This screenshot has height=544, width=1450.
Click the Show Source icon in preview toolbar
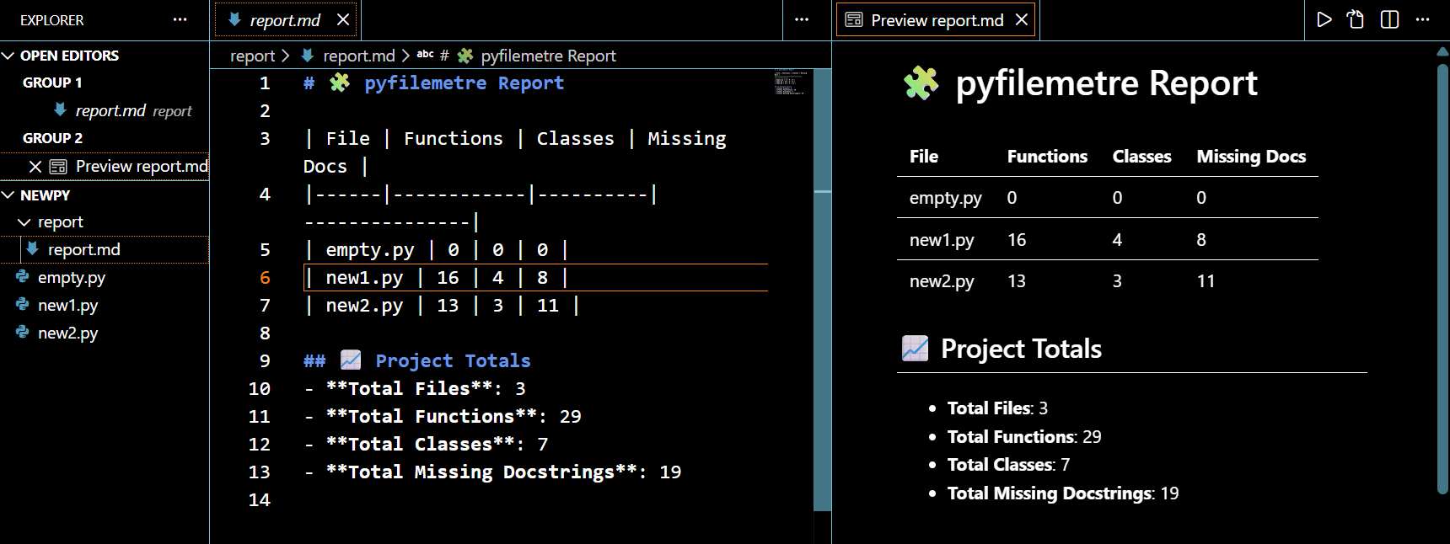(x=1356, y=19)
